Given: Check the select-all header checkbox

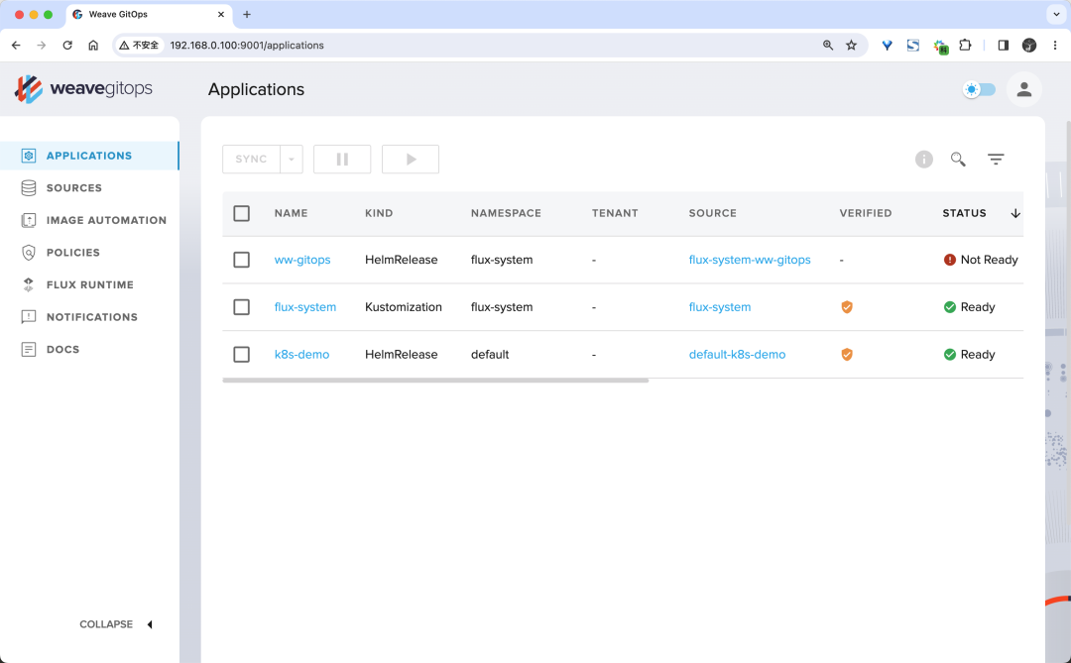Looking at the screenshot, I should [x=241, y=213].
